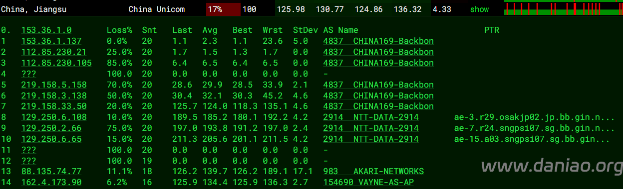Click the packet loss timeline graph
623x189 pixels.
point(564,8)
